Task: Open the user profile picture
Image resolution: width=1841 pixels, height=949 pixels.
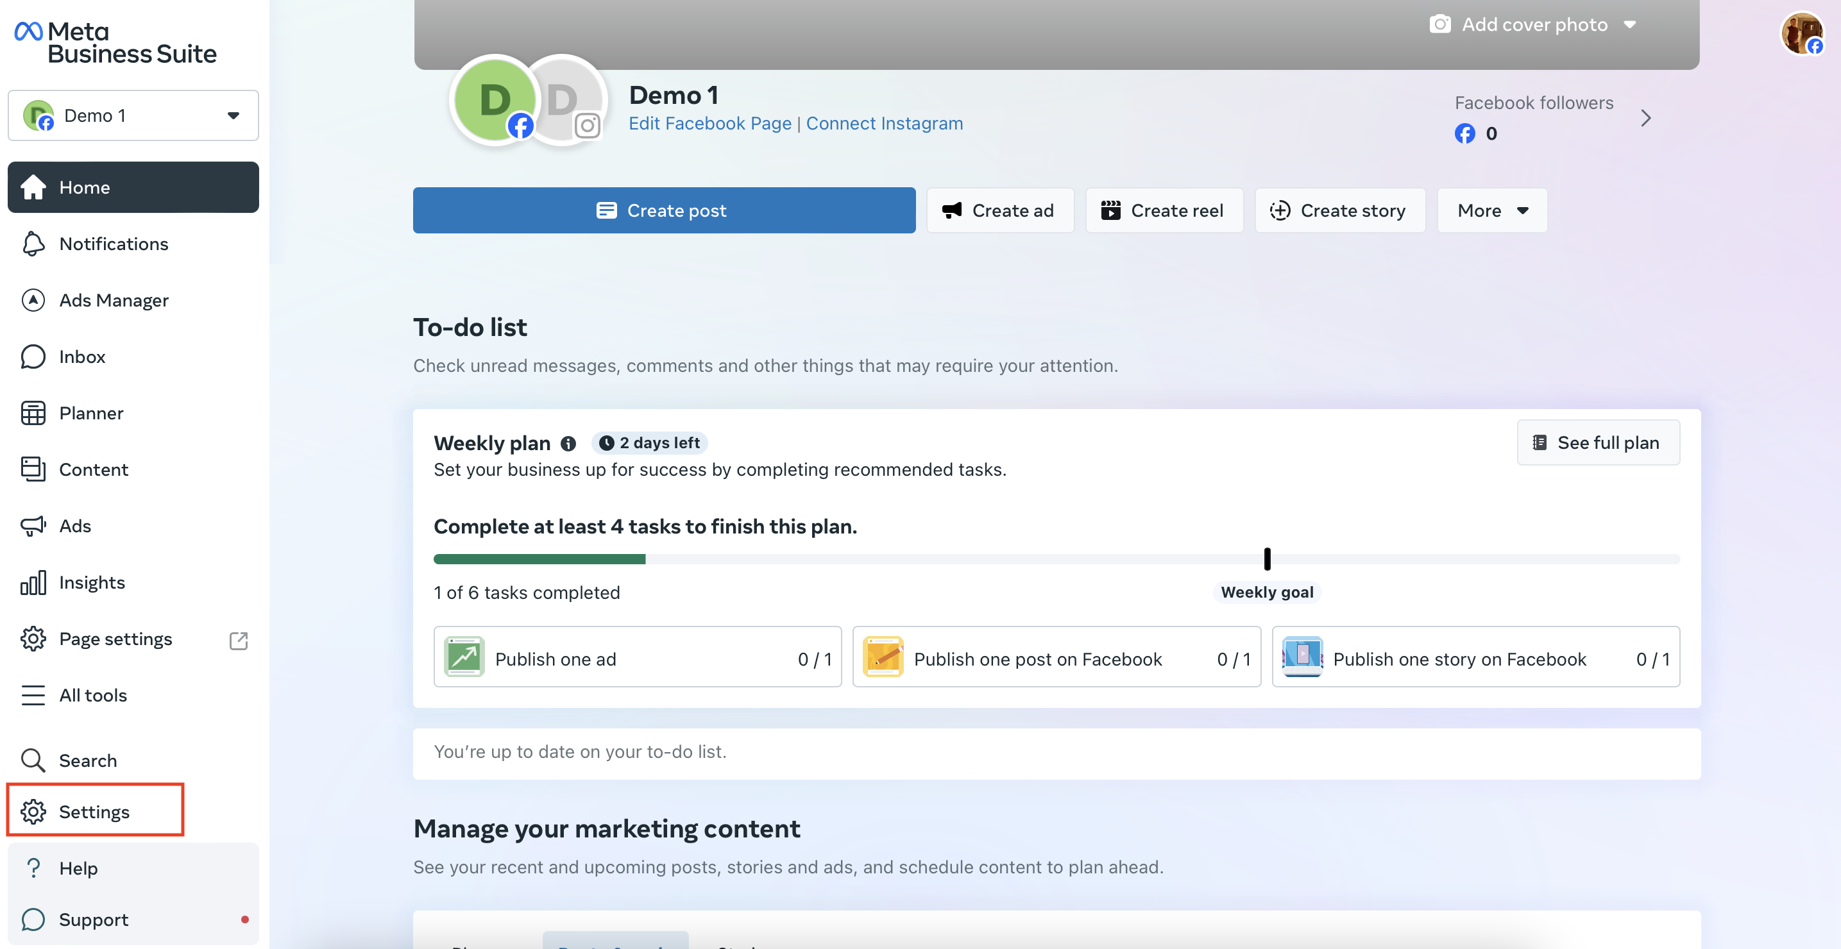Action: pos(1801,33)
